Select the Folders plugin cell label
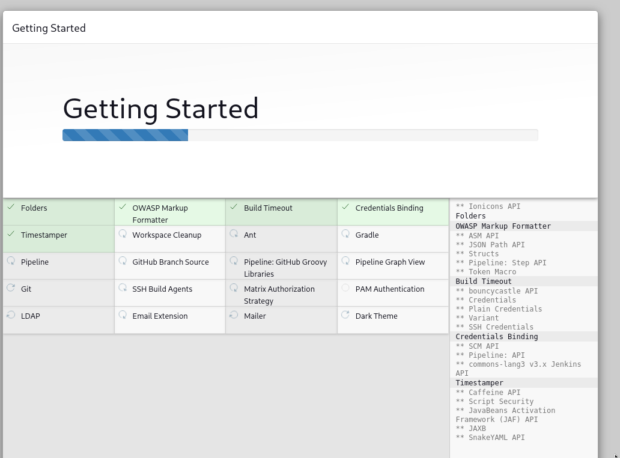 pyautogui.click(x=34, y=208)
